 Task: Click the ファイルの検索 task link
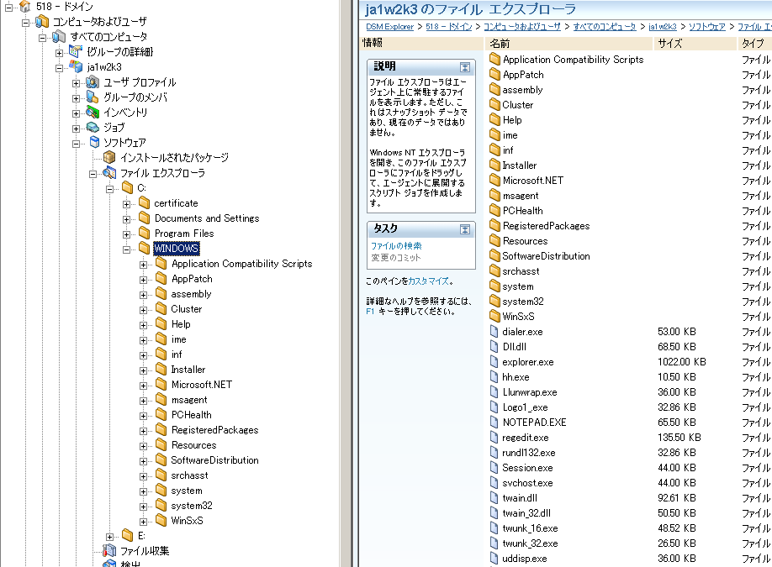pyautogui.click(x=396, y=246)
